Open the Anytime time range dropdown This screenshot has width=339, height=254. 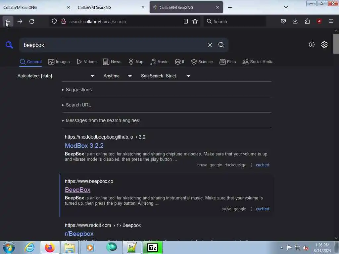click(x=118, y=76)
